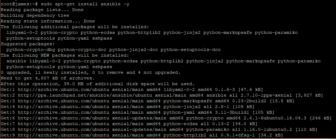The image size is (336, 139).
Task: Click the 'Suggested packages:' heading
Action: tap(28, 44)
